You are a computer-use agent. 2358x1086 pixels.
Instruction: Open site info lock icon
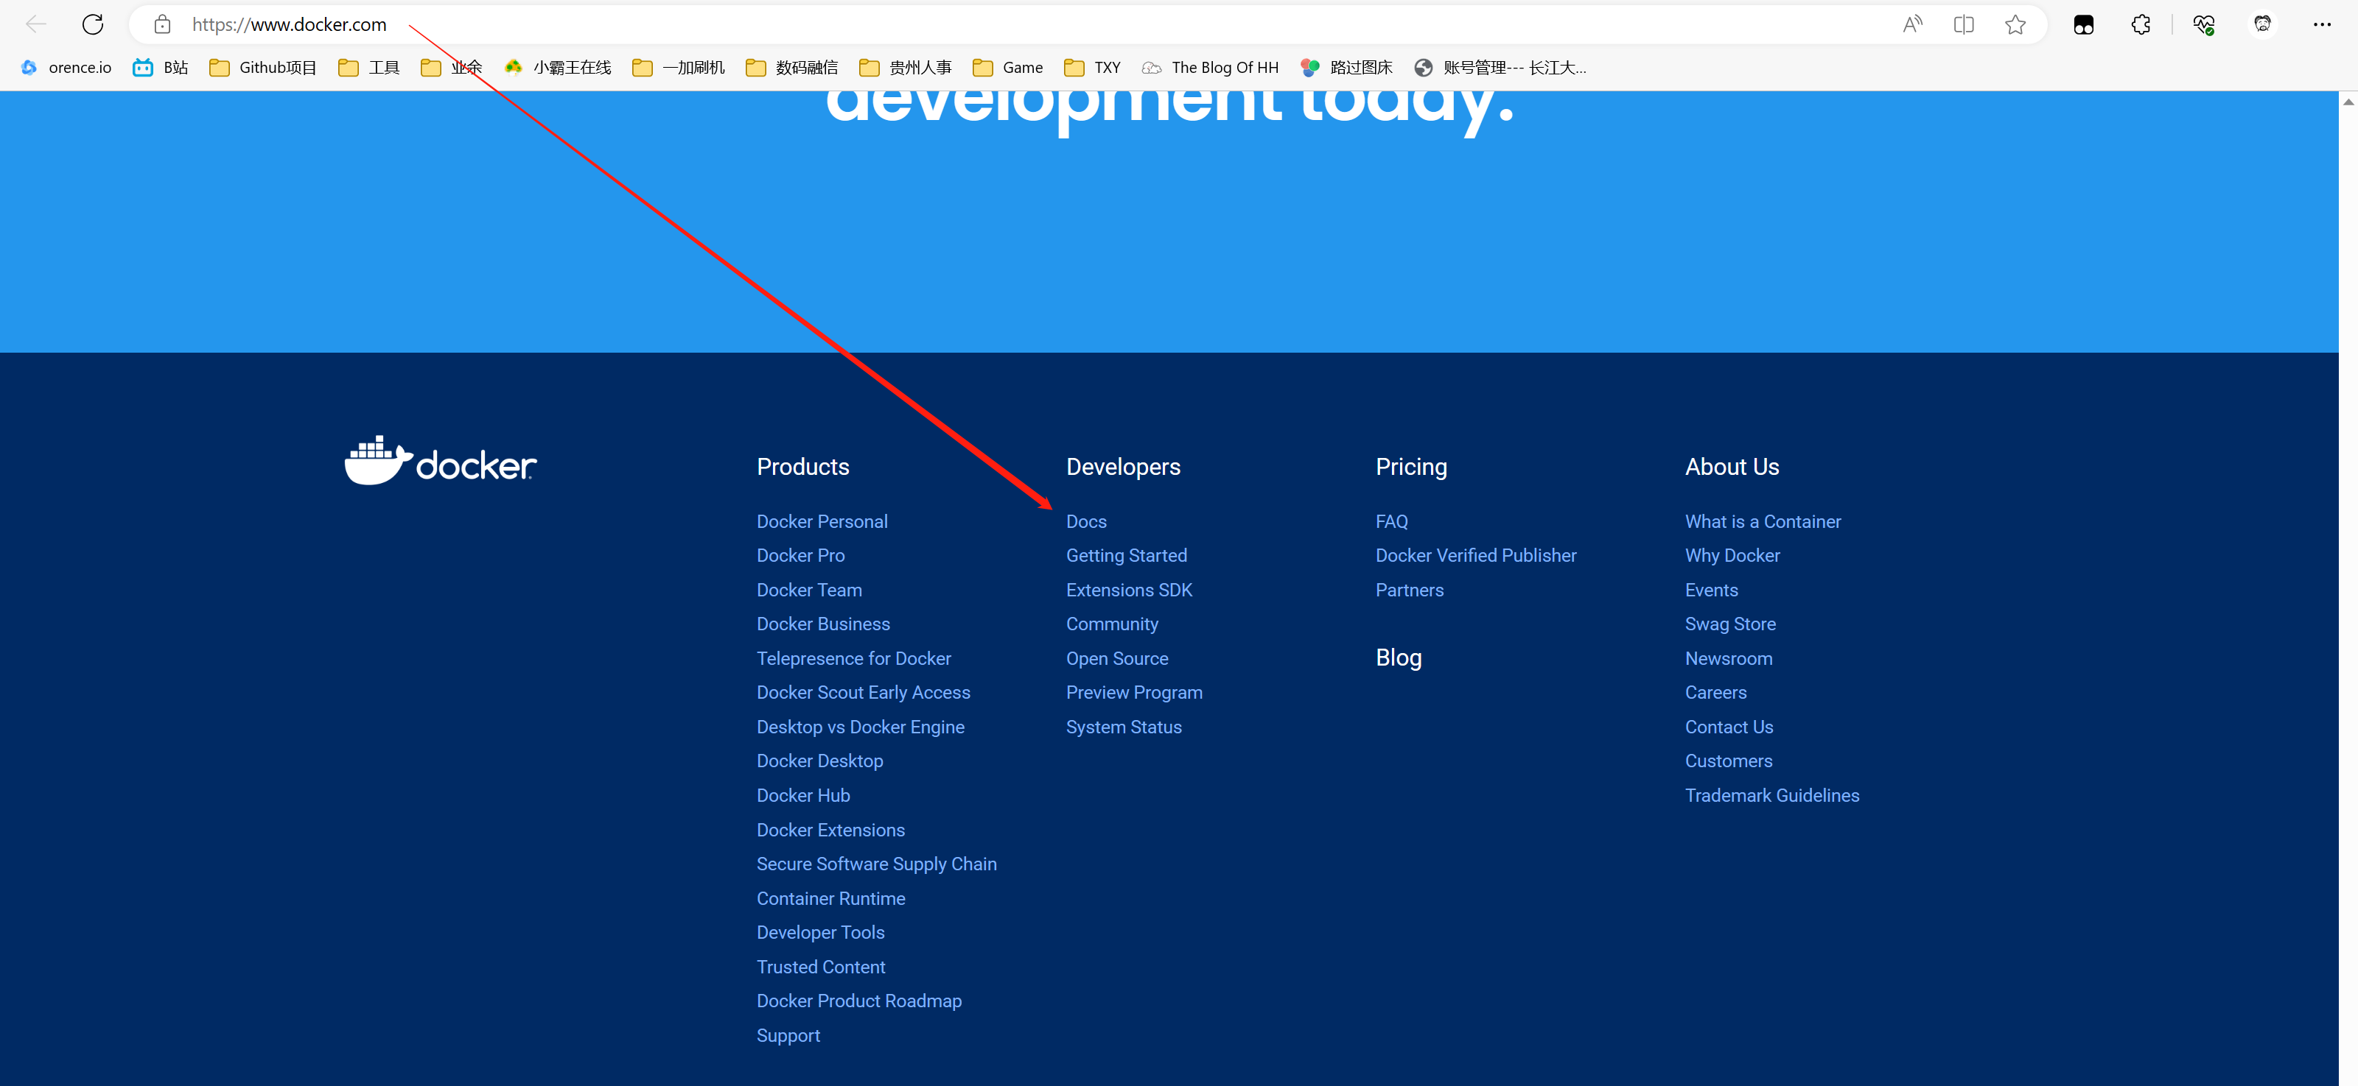click(x=162, y=25)
